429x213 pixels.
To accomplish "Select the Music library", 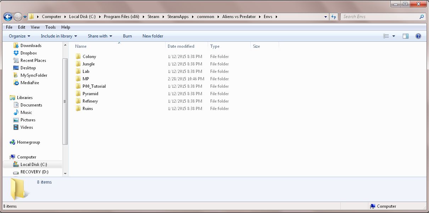I will coord(26,113).
